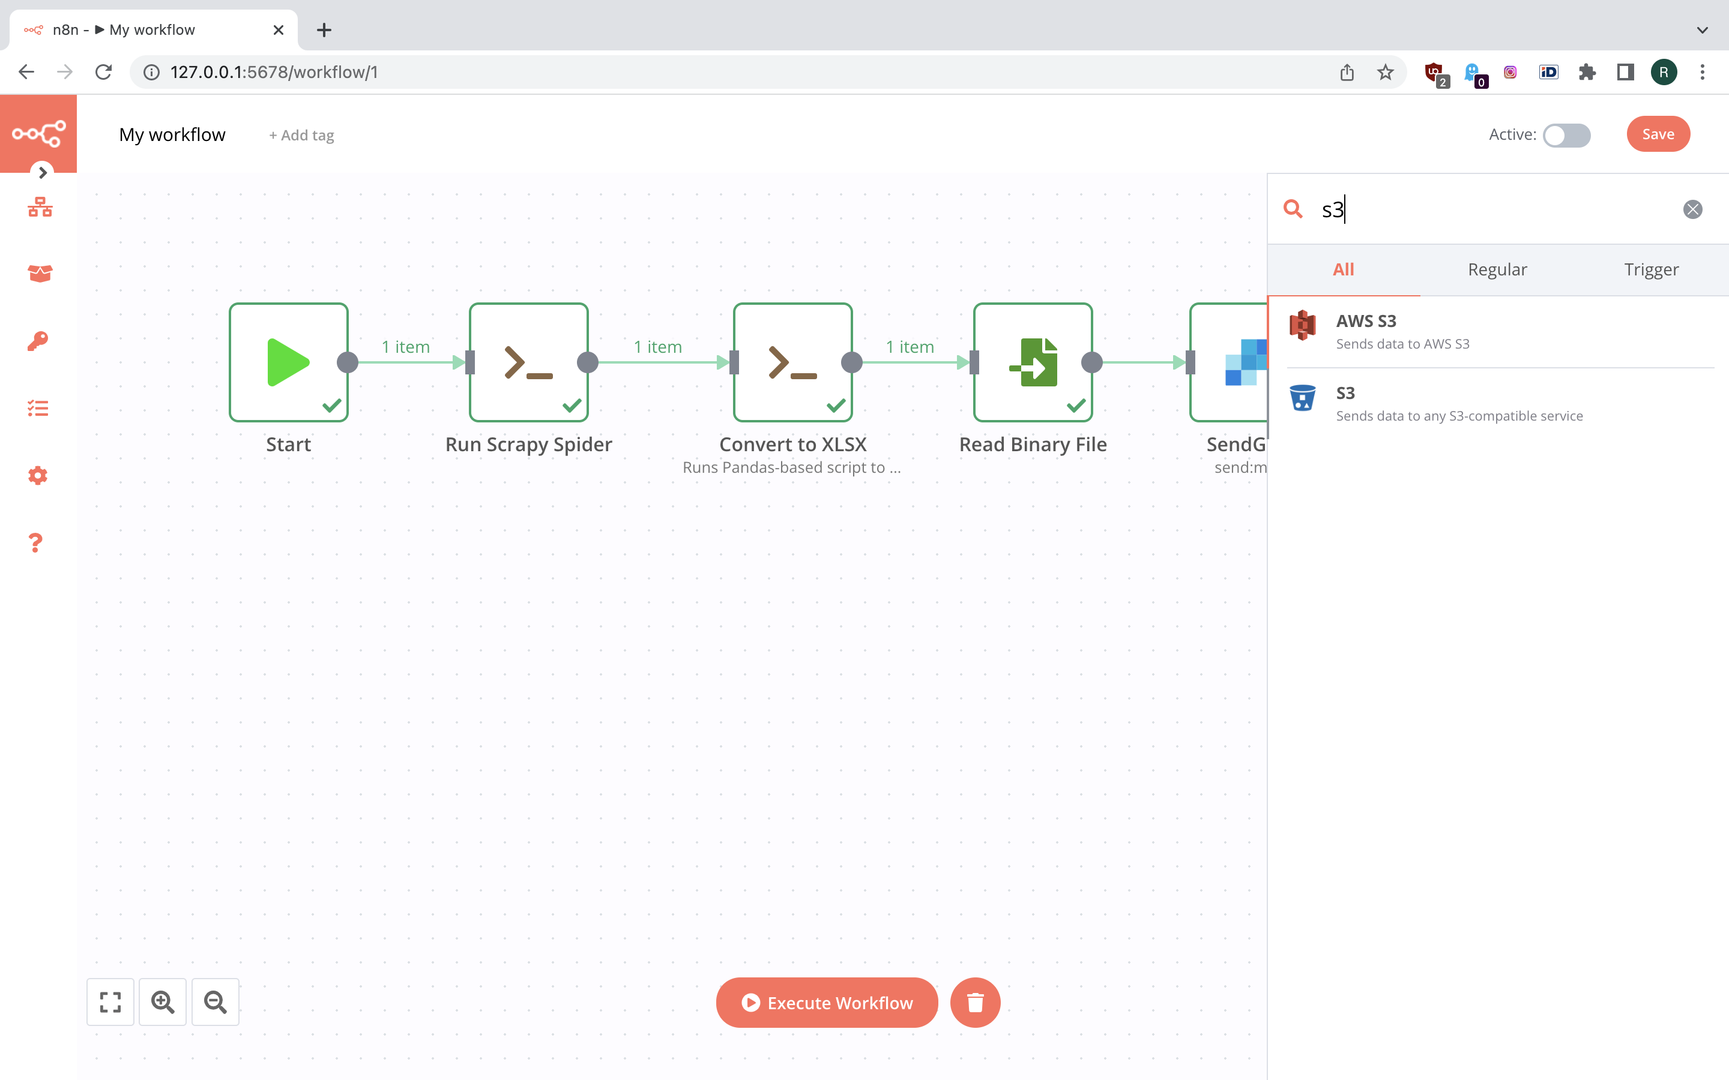Select the Run Scrapy Spider node

(x=529, y=362)
